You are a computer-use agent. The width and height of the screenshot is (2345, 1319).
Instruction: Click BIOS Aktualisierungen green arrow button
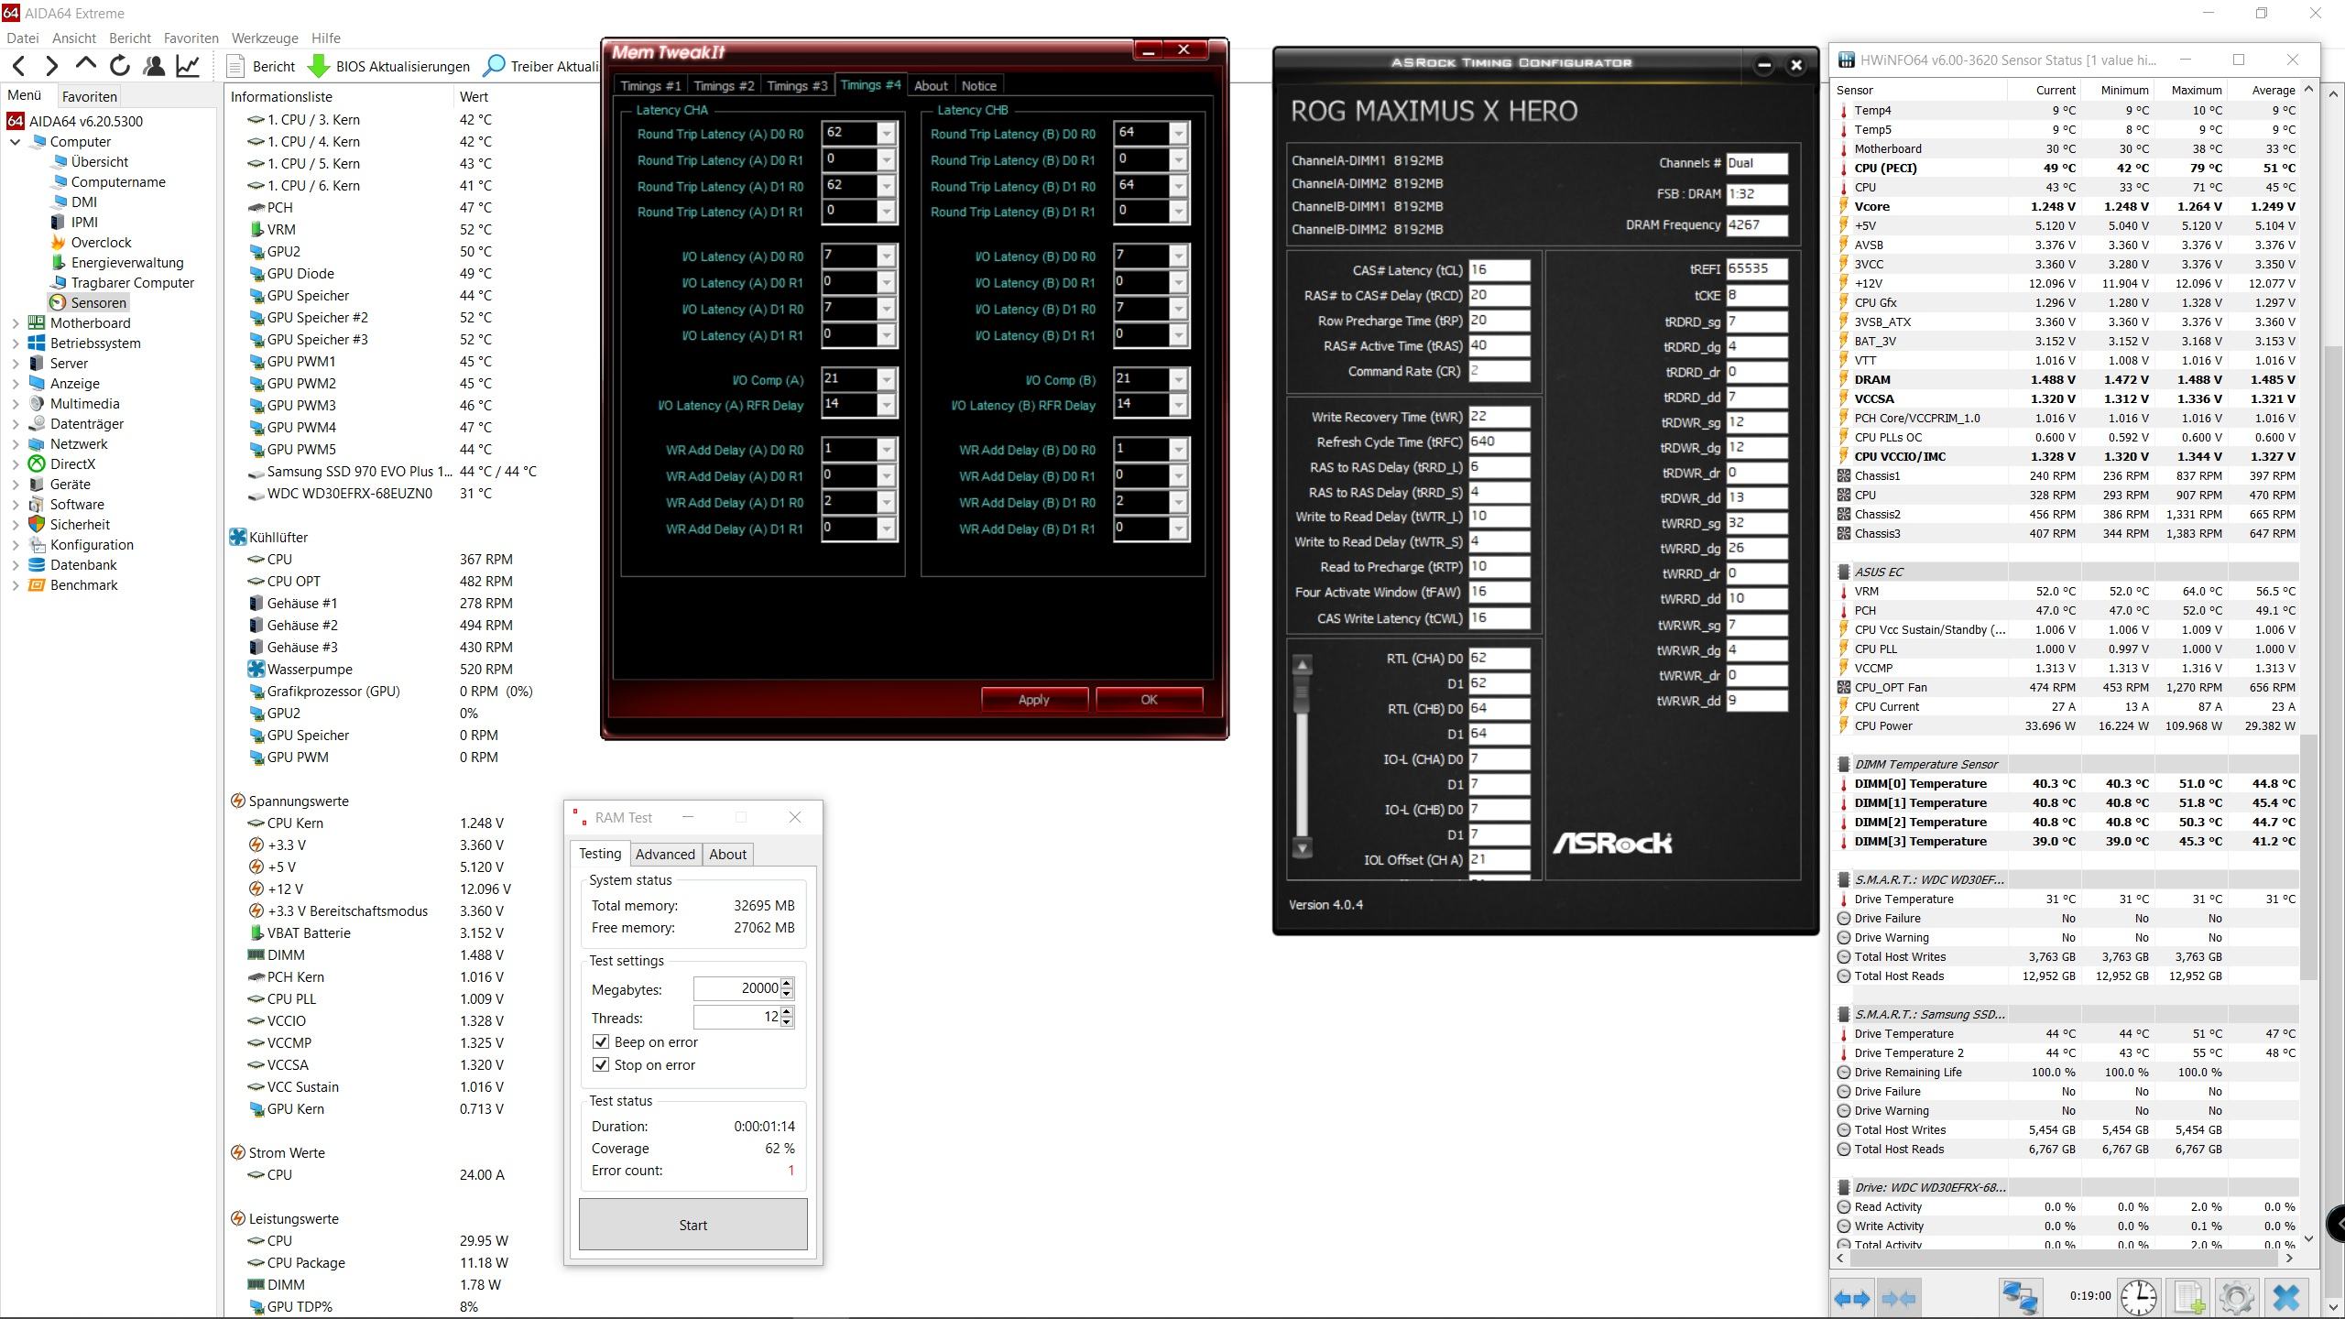pos(388,66)
